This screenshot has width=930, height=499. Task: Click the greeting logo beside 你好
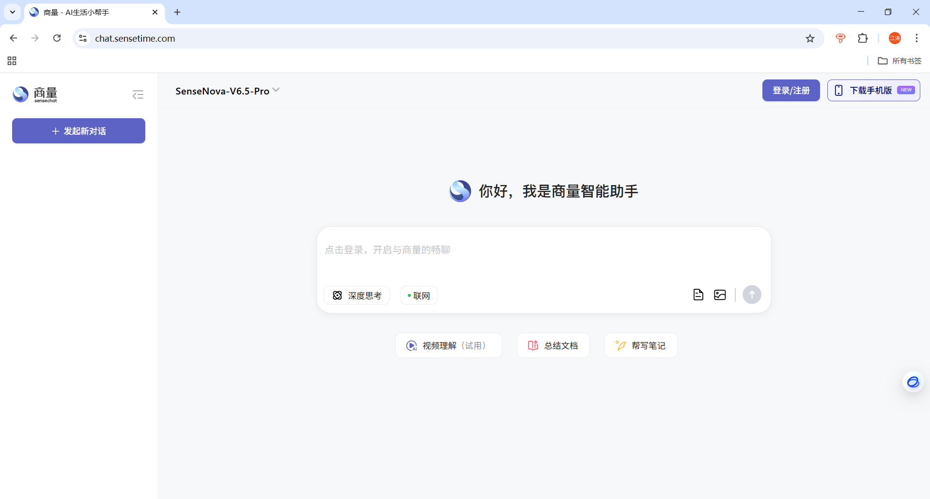coord(460,191)
